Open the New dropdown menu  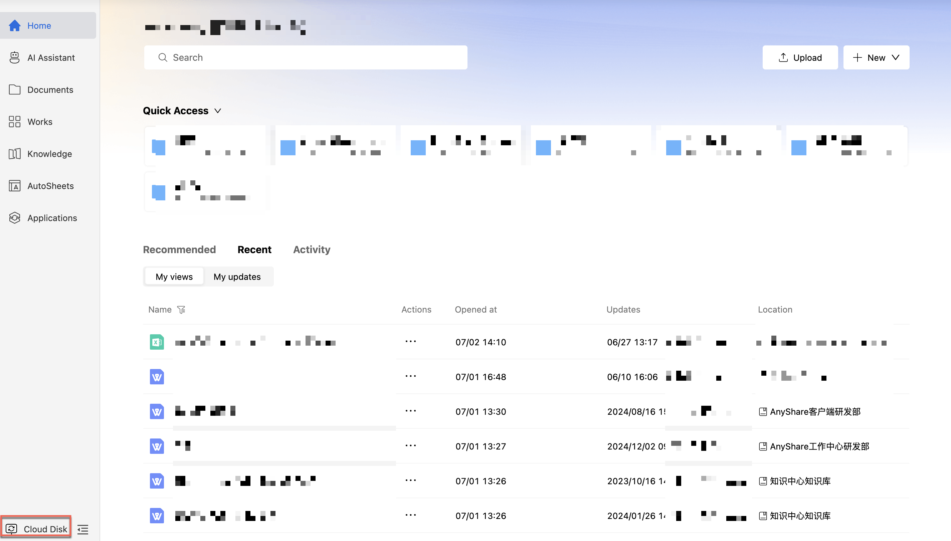tap(876, 57)
